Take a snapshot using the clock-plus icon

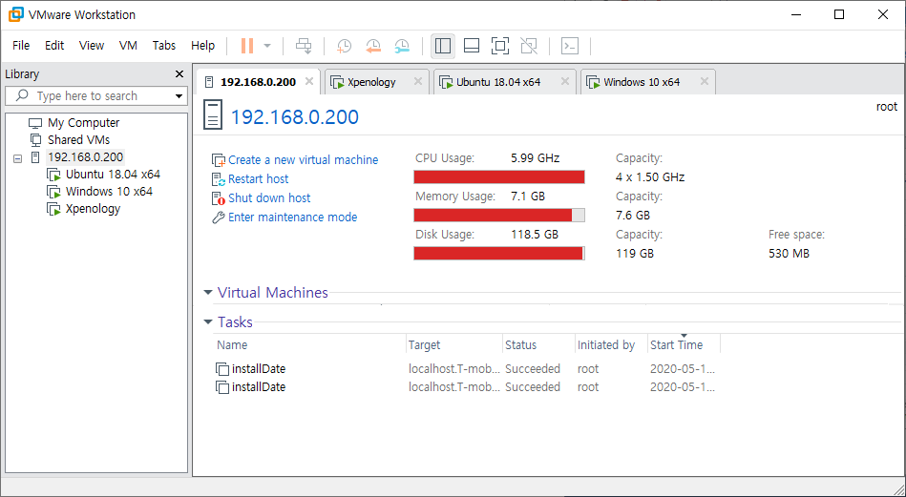(x=344, y=46)
